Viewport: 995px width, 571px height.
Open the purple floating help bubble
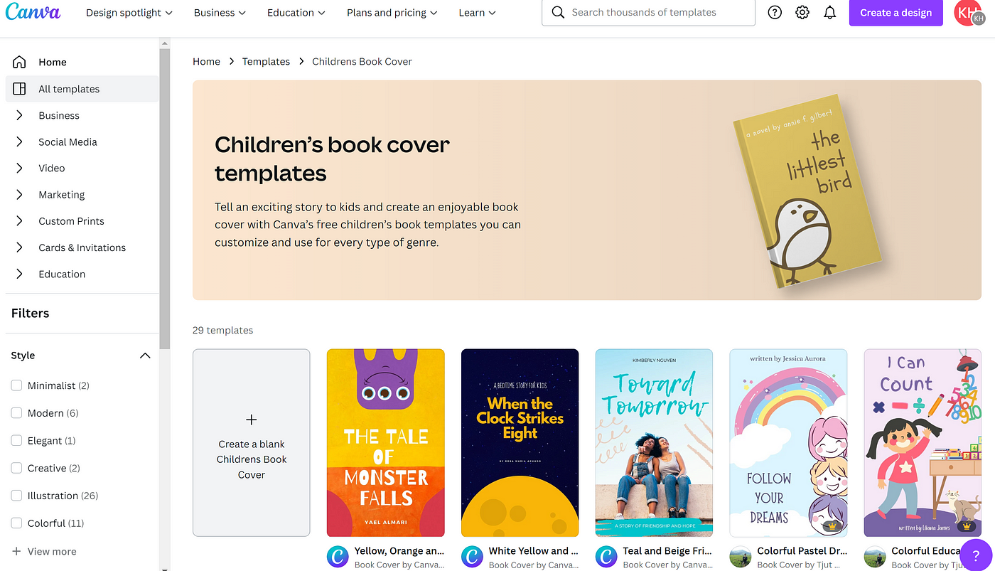coord(976,555)
